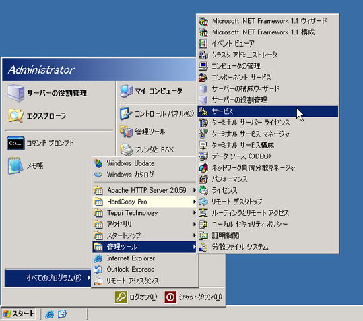Click the .NET Framework 1.1 構成 icon
The height and width of the screenshot is (321, 363).
coord(203,32)
